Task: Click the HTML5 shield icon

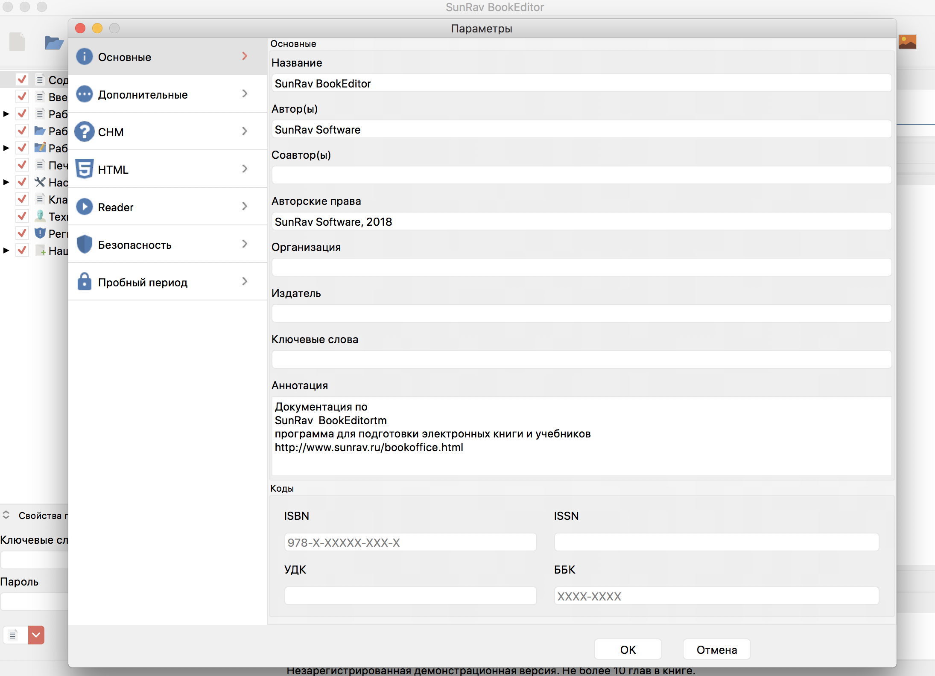Action: pyautogui.click(x=85, y=169)
